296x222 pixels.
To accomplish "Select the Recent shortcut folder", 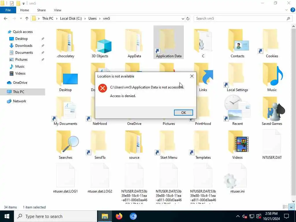I will pyautogui.click(x=237, y=111).
